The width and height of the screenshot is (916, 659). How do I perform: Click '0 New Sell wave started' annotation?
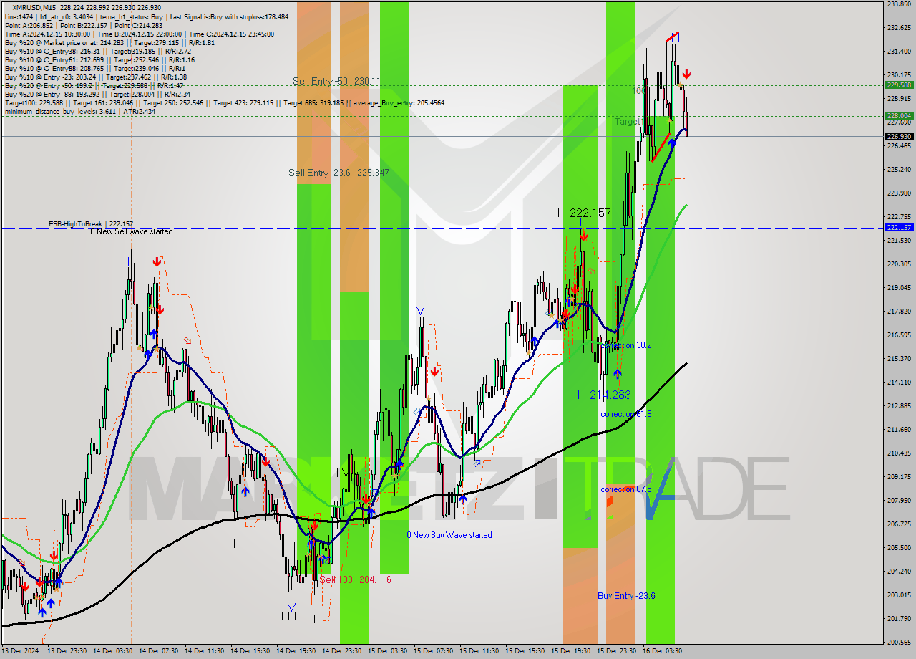point(131,231)
